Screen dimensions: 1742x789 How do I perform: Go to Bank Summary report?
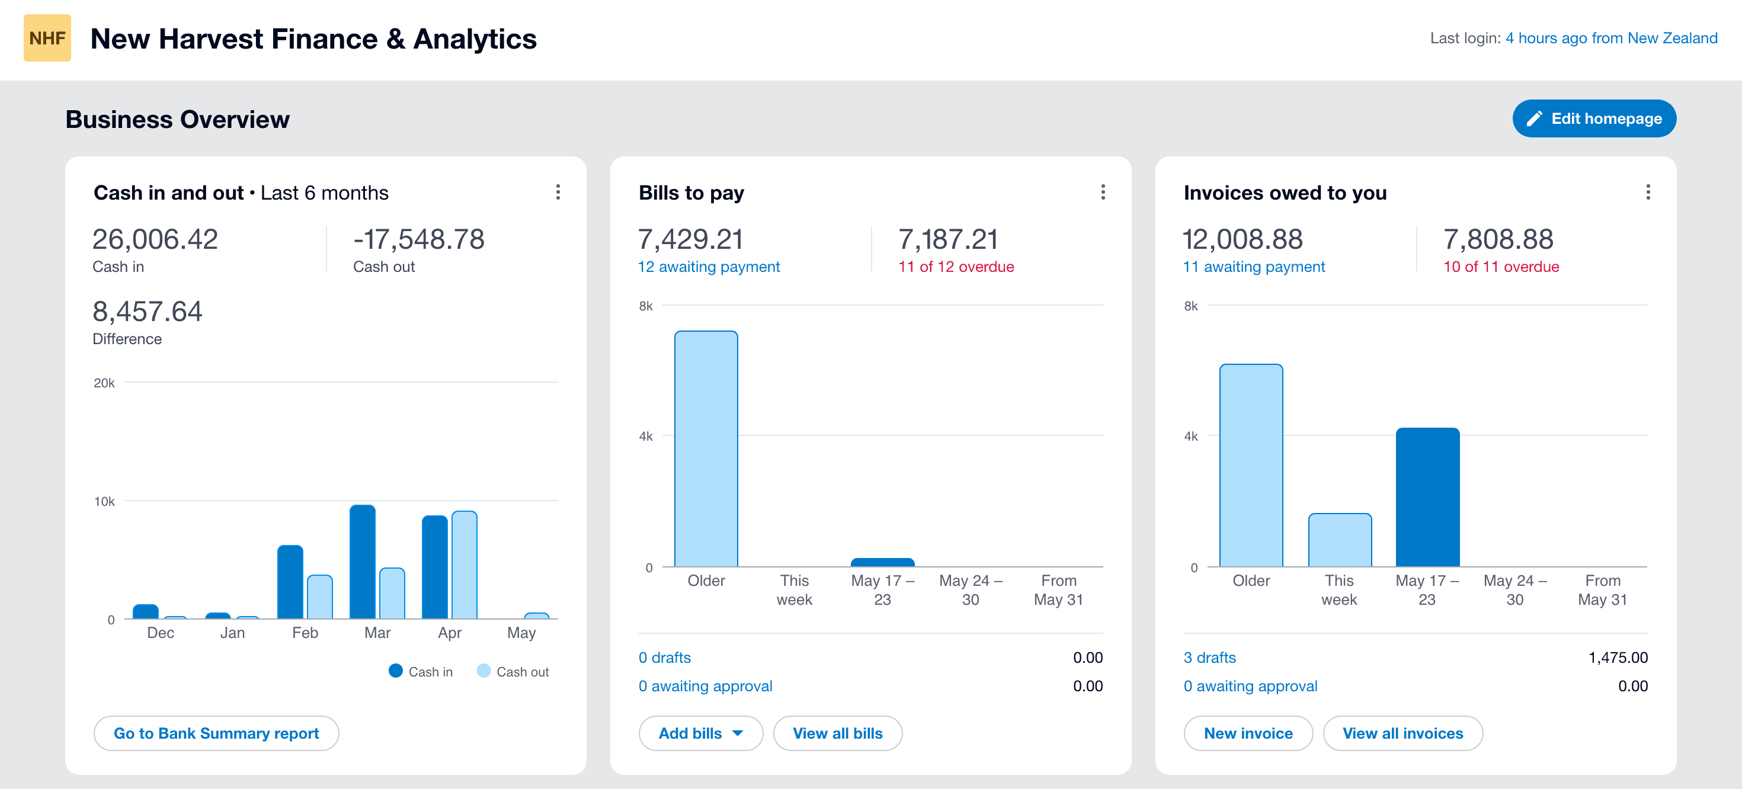click(x=216, y=733)
